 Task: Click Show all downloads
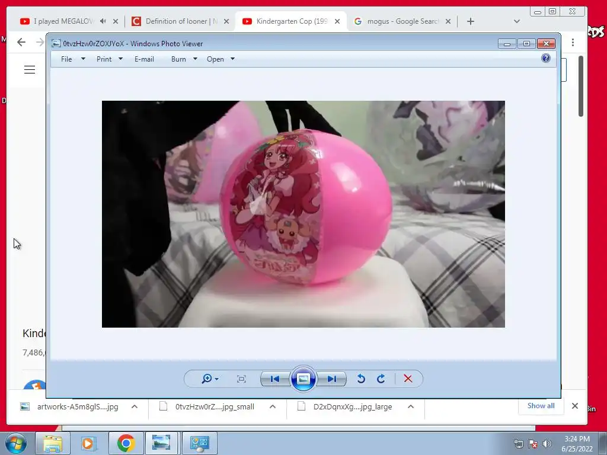coord(541,406)
